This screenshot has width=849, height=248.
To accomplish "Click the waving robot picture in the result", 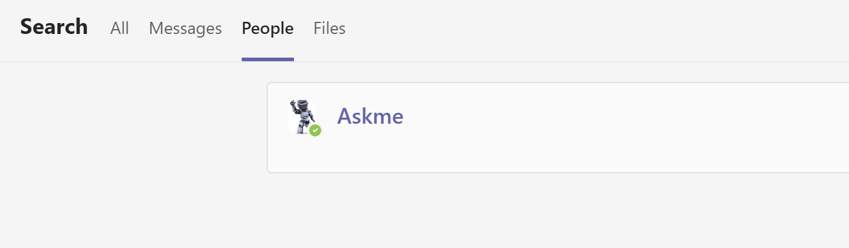I will 302,114.
